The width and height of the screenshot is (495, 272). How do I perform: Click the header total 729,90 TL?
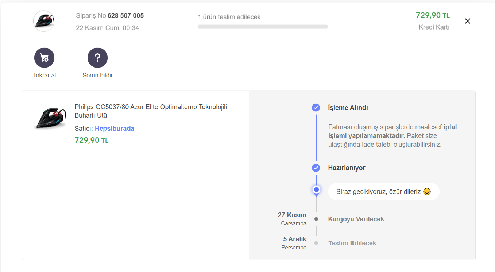[433, 15]
